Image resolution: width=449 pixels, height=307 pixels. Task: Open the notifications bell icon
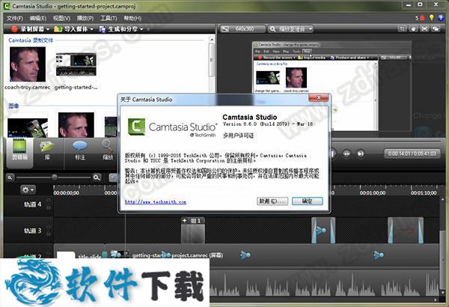[422, 18]
